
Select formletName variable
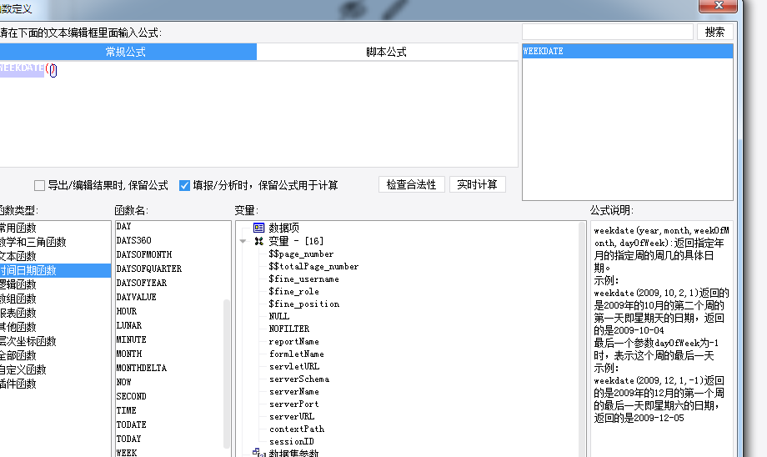click(x=297, y=354)
